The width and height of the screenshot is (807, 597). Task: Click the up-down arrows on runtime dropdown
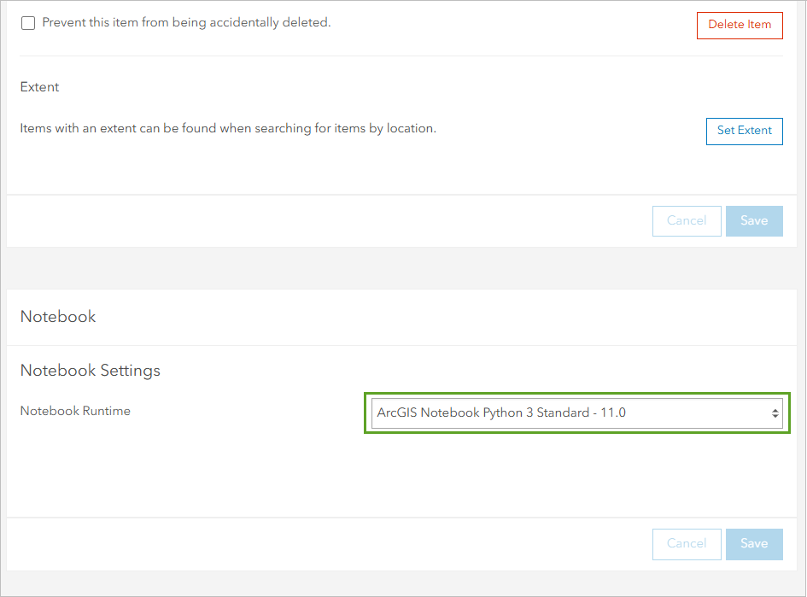pyautogui.click(x=775, y=413)
